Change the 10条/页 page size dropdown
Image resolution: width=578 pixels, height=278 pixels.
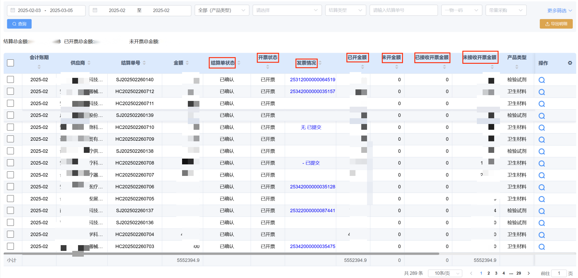click(445, 273)
